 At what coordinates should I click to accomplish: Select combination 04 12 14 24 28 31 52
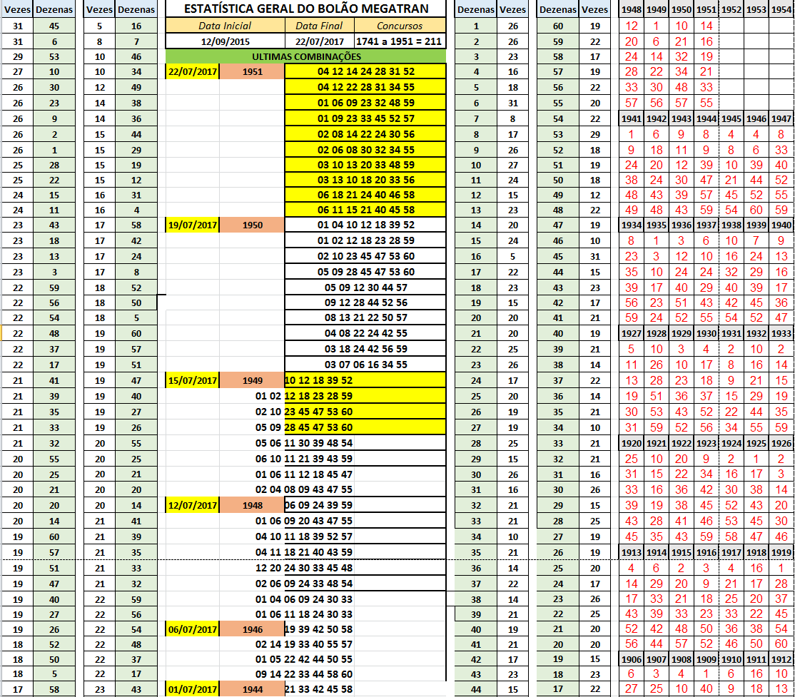(x=366, y=71)
